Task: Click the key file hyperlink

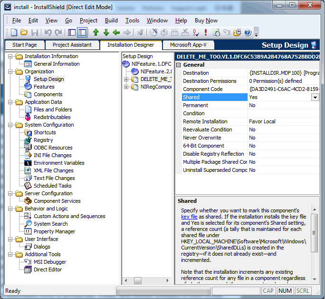Action: point(189,216)
